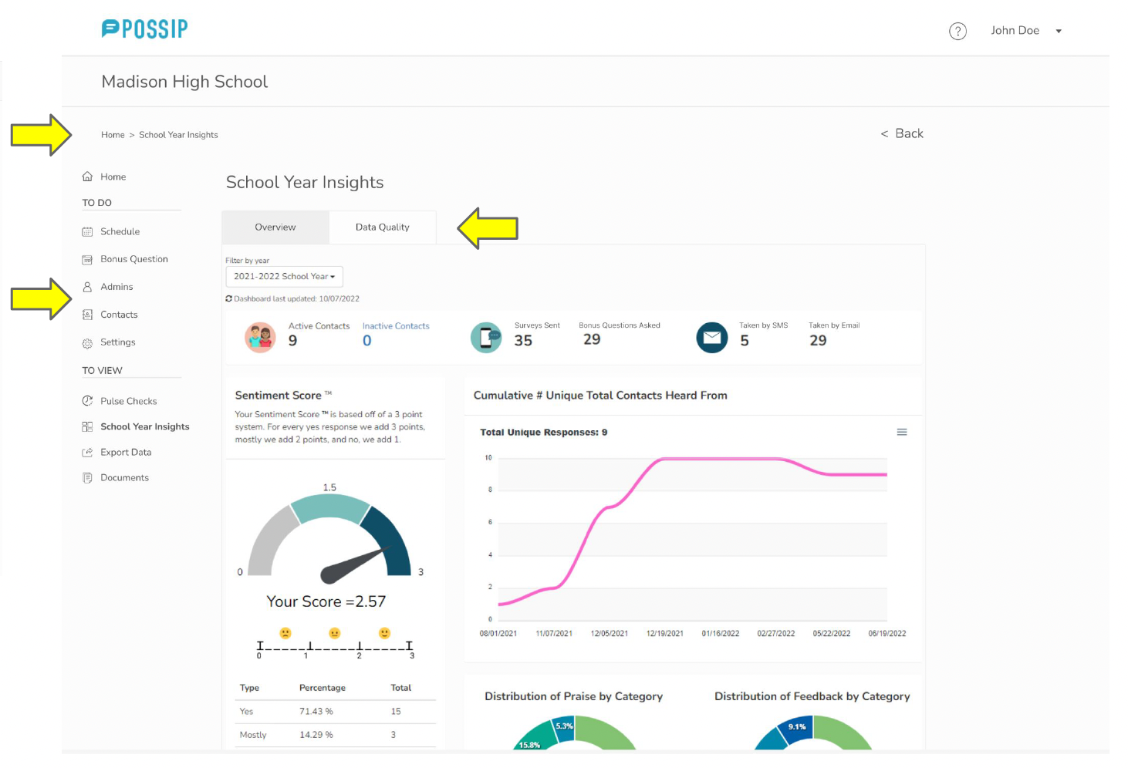Click the School Year Insights breadcrumb
This screenshot has width=1128, height=768.
tap(178, 135)
